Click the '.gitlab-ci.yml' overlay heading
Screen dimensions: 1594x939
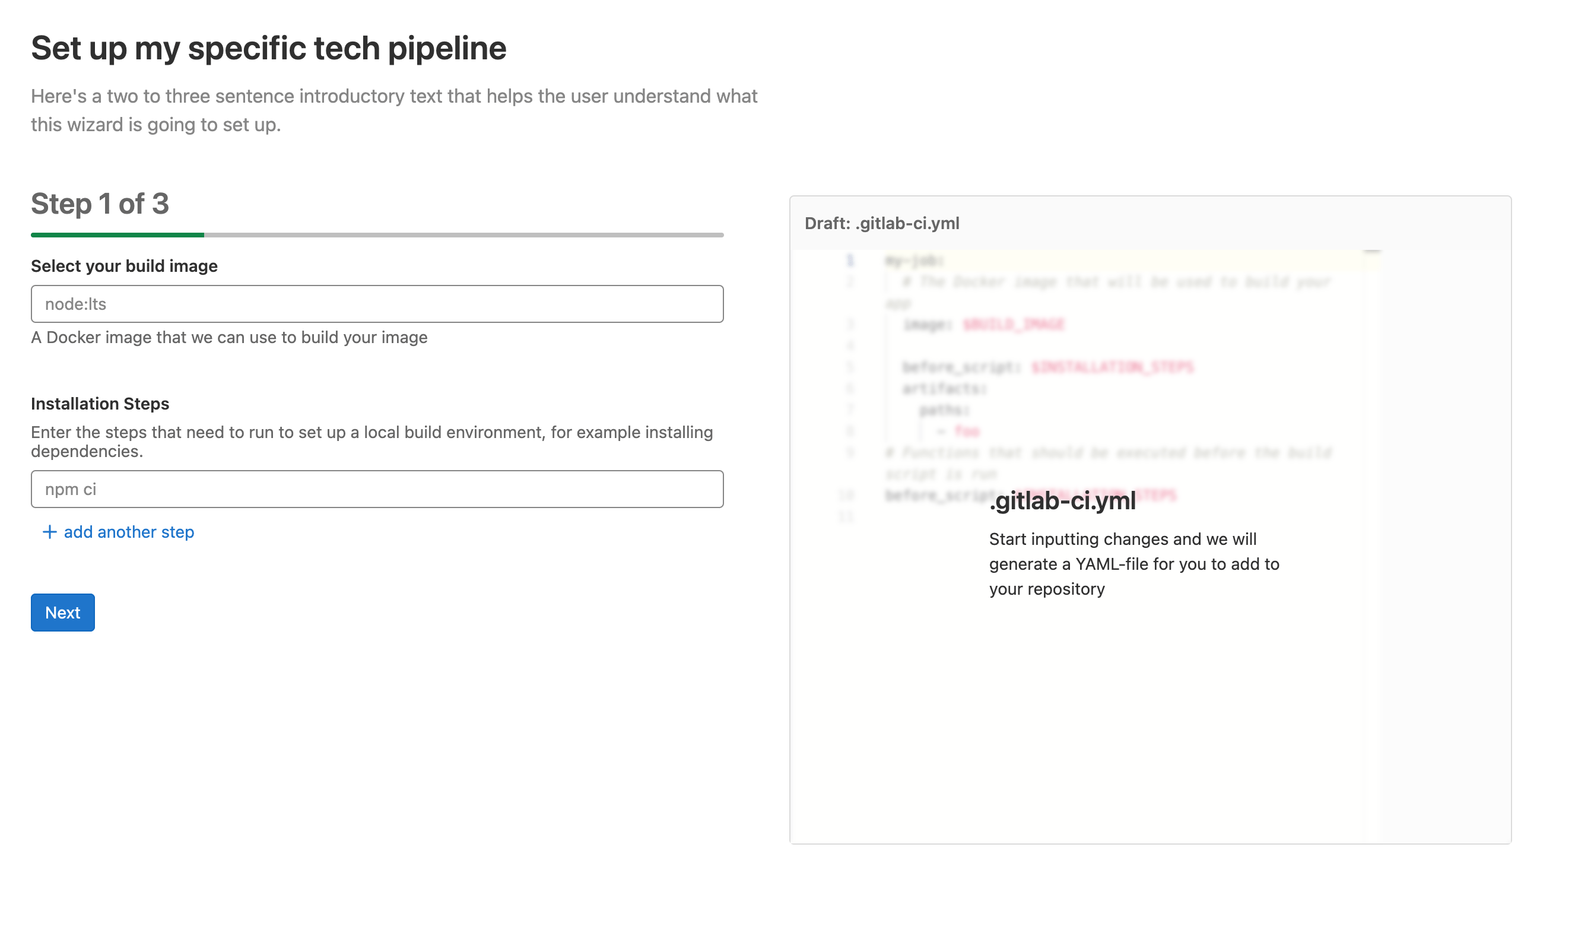pyautogui.click(x=1063, y=501)
